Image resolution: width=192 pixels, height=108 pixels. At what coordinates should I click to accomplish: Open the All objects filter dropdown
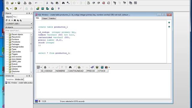19,27
